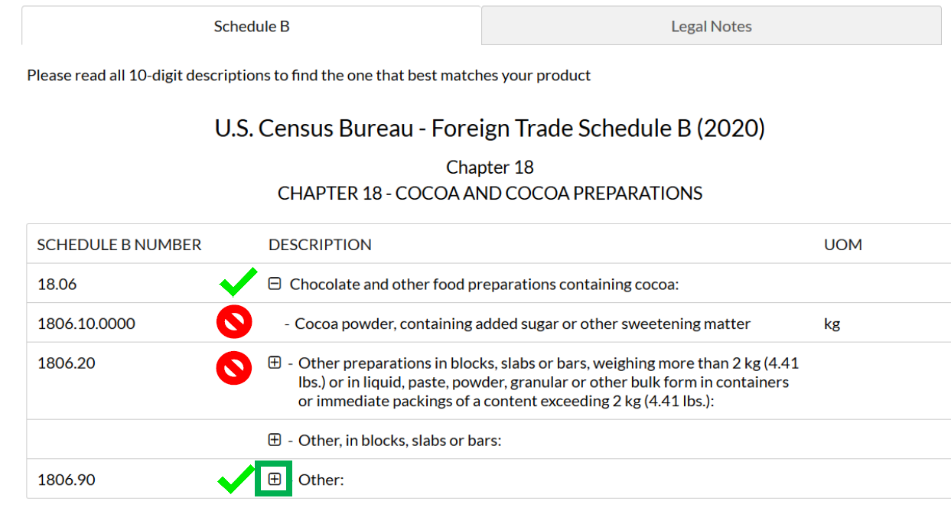Expand Other, in blocks, slabs or bars
The width and height of the screenshot is (951, 511).
(275, 440)
